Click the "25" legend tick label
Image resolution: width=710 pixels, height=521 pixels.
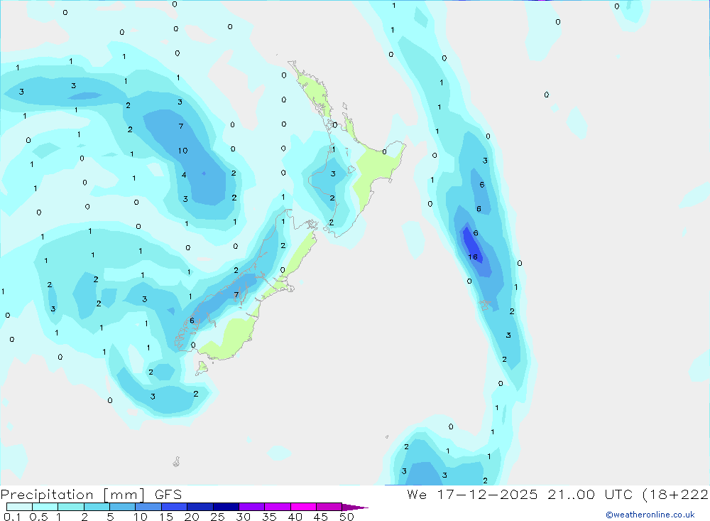coord(218,517)
